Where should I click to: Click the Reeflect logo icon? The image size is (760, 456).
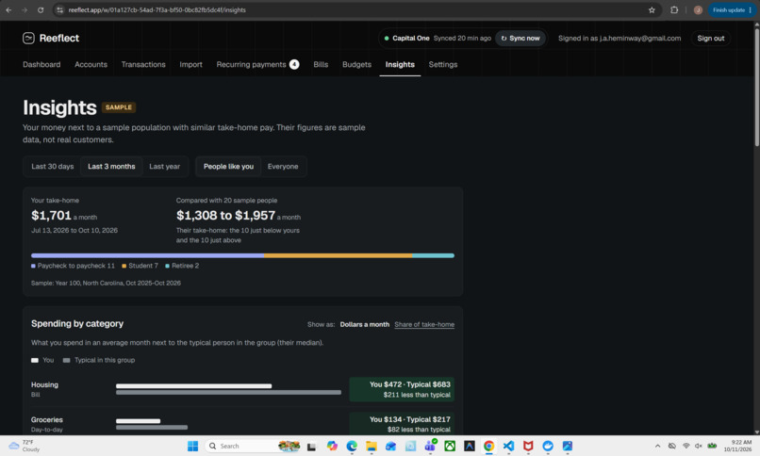point(28,39)
